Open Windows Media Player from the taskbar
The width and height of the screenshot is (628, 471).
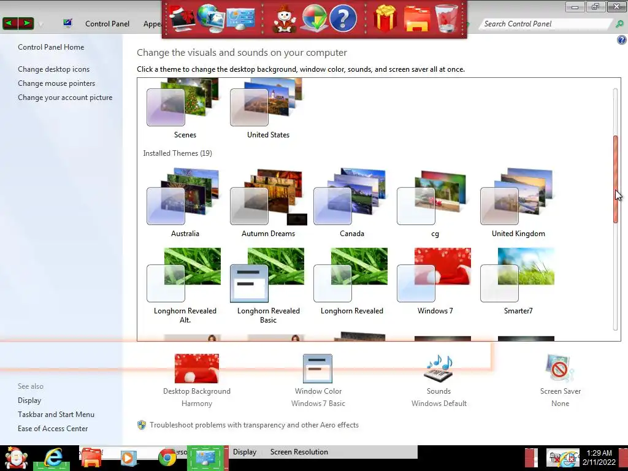[129, 458]
